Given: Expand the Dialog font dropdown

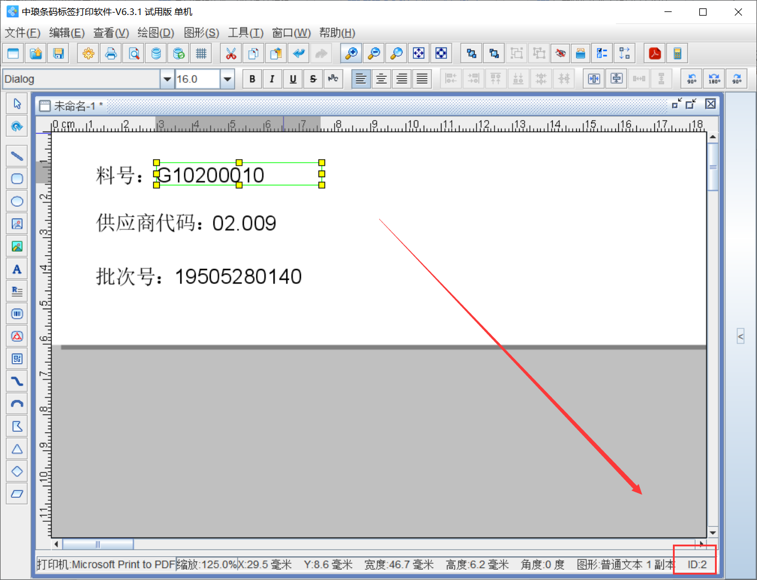Looking at the screenshot, I should pos(167,79).
